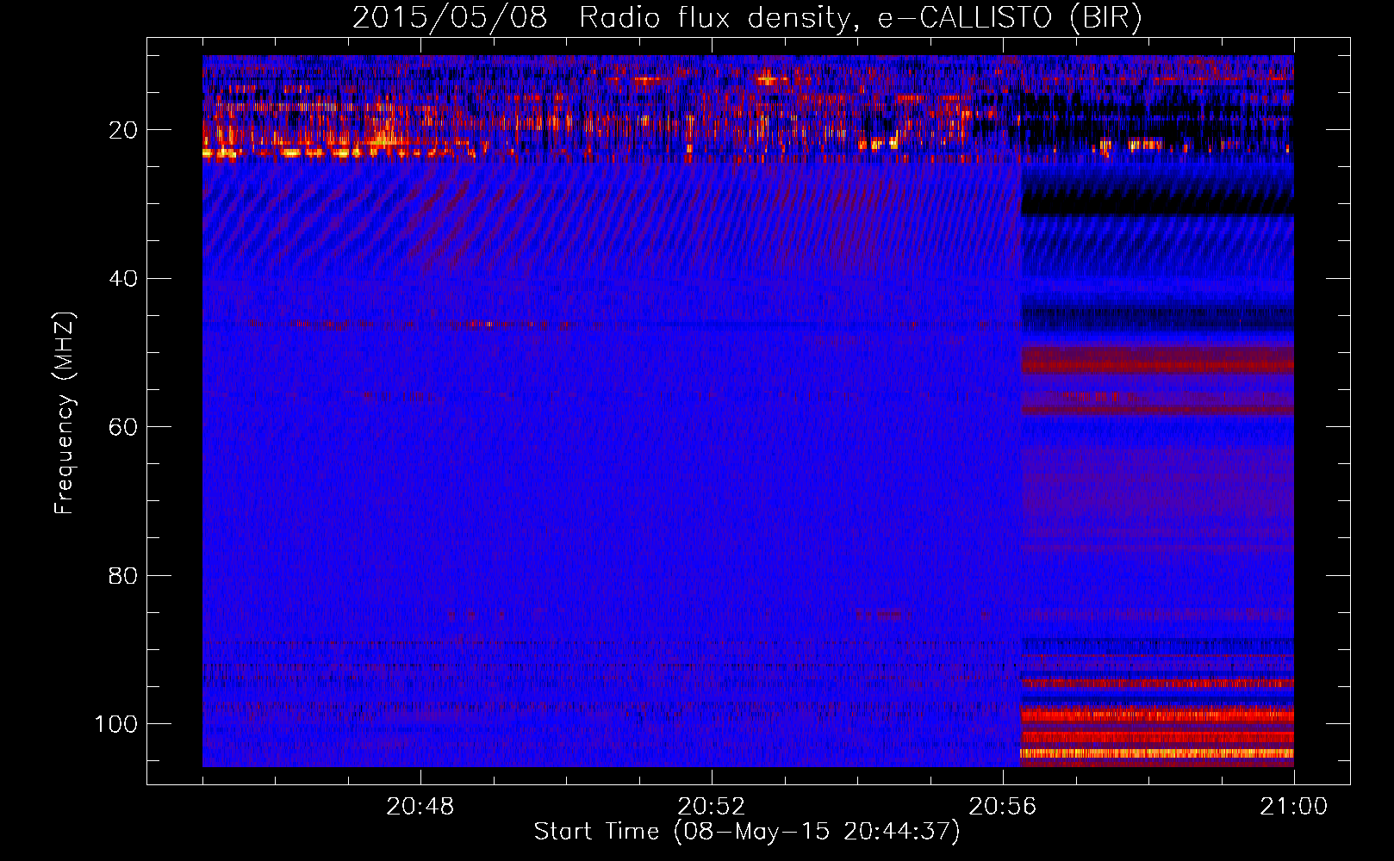Click the '20:52' time tick label
The width and height of the screenshot is (1394, 861).
(712, 807)
